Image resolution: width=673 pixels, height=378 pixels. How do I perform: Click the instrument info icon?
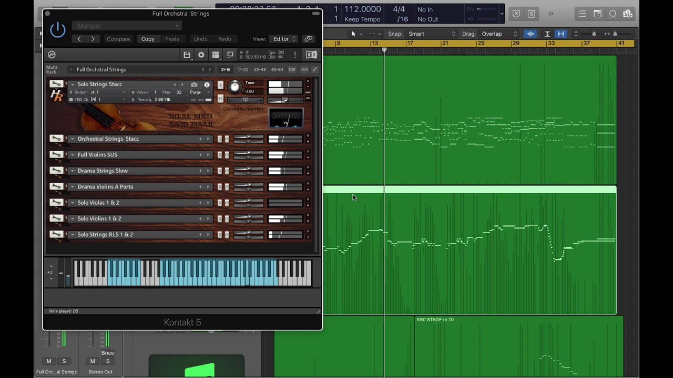(x=207, y=85)
